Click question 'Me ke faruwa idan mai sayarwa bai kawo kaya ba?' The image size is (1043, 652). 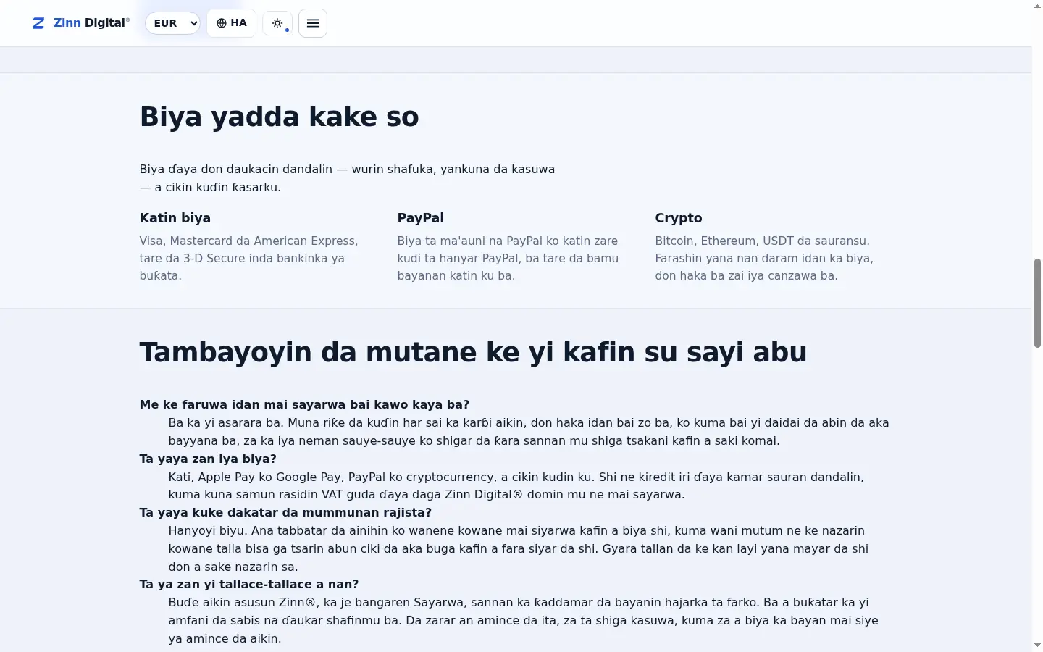tap(304, 405)
